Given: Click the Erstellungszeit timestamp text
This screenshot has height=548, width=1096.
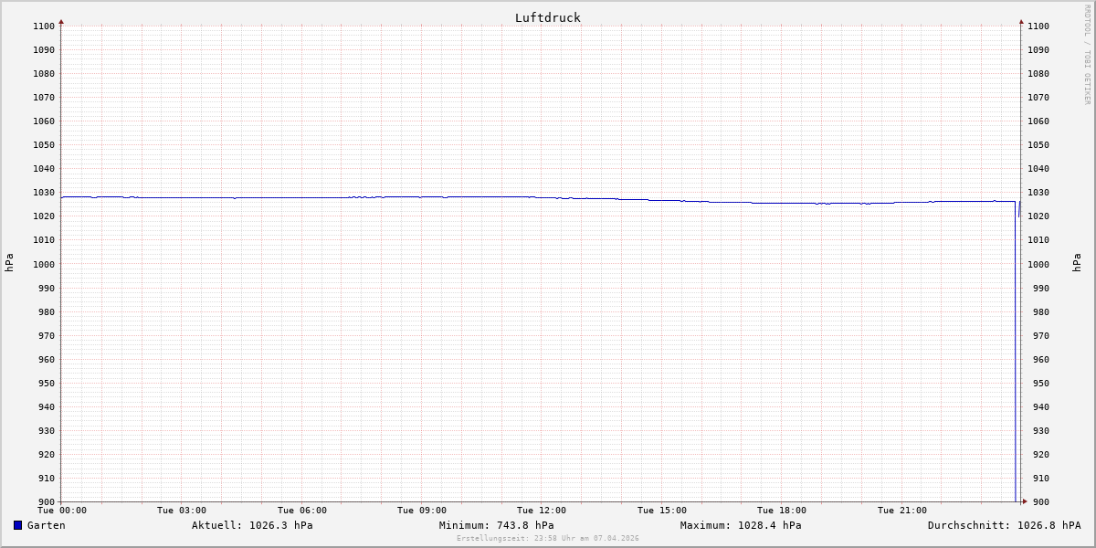Looking at the screenshot, I should [547, 539].
